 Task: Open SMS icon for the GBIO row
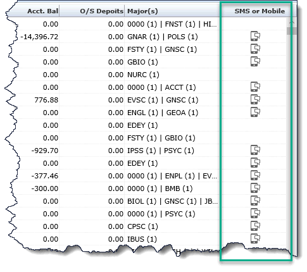[255, 61]
